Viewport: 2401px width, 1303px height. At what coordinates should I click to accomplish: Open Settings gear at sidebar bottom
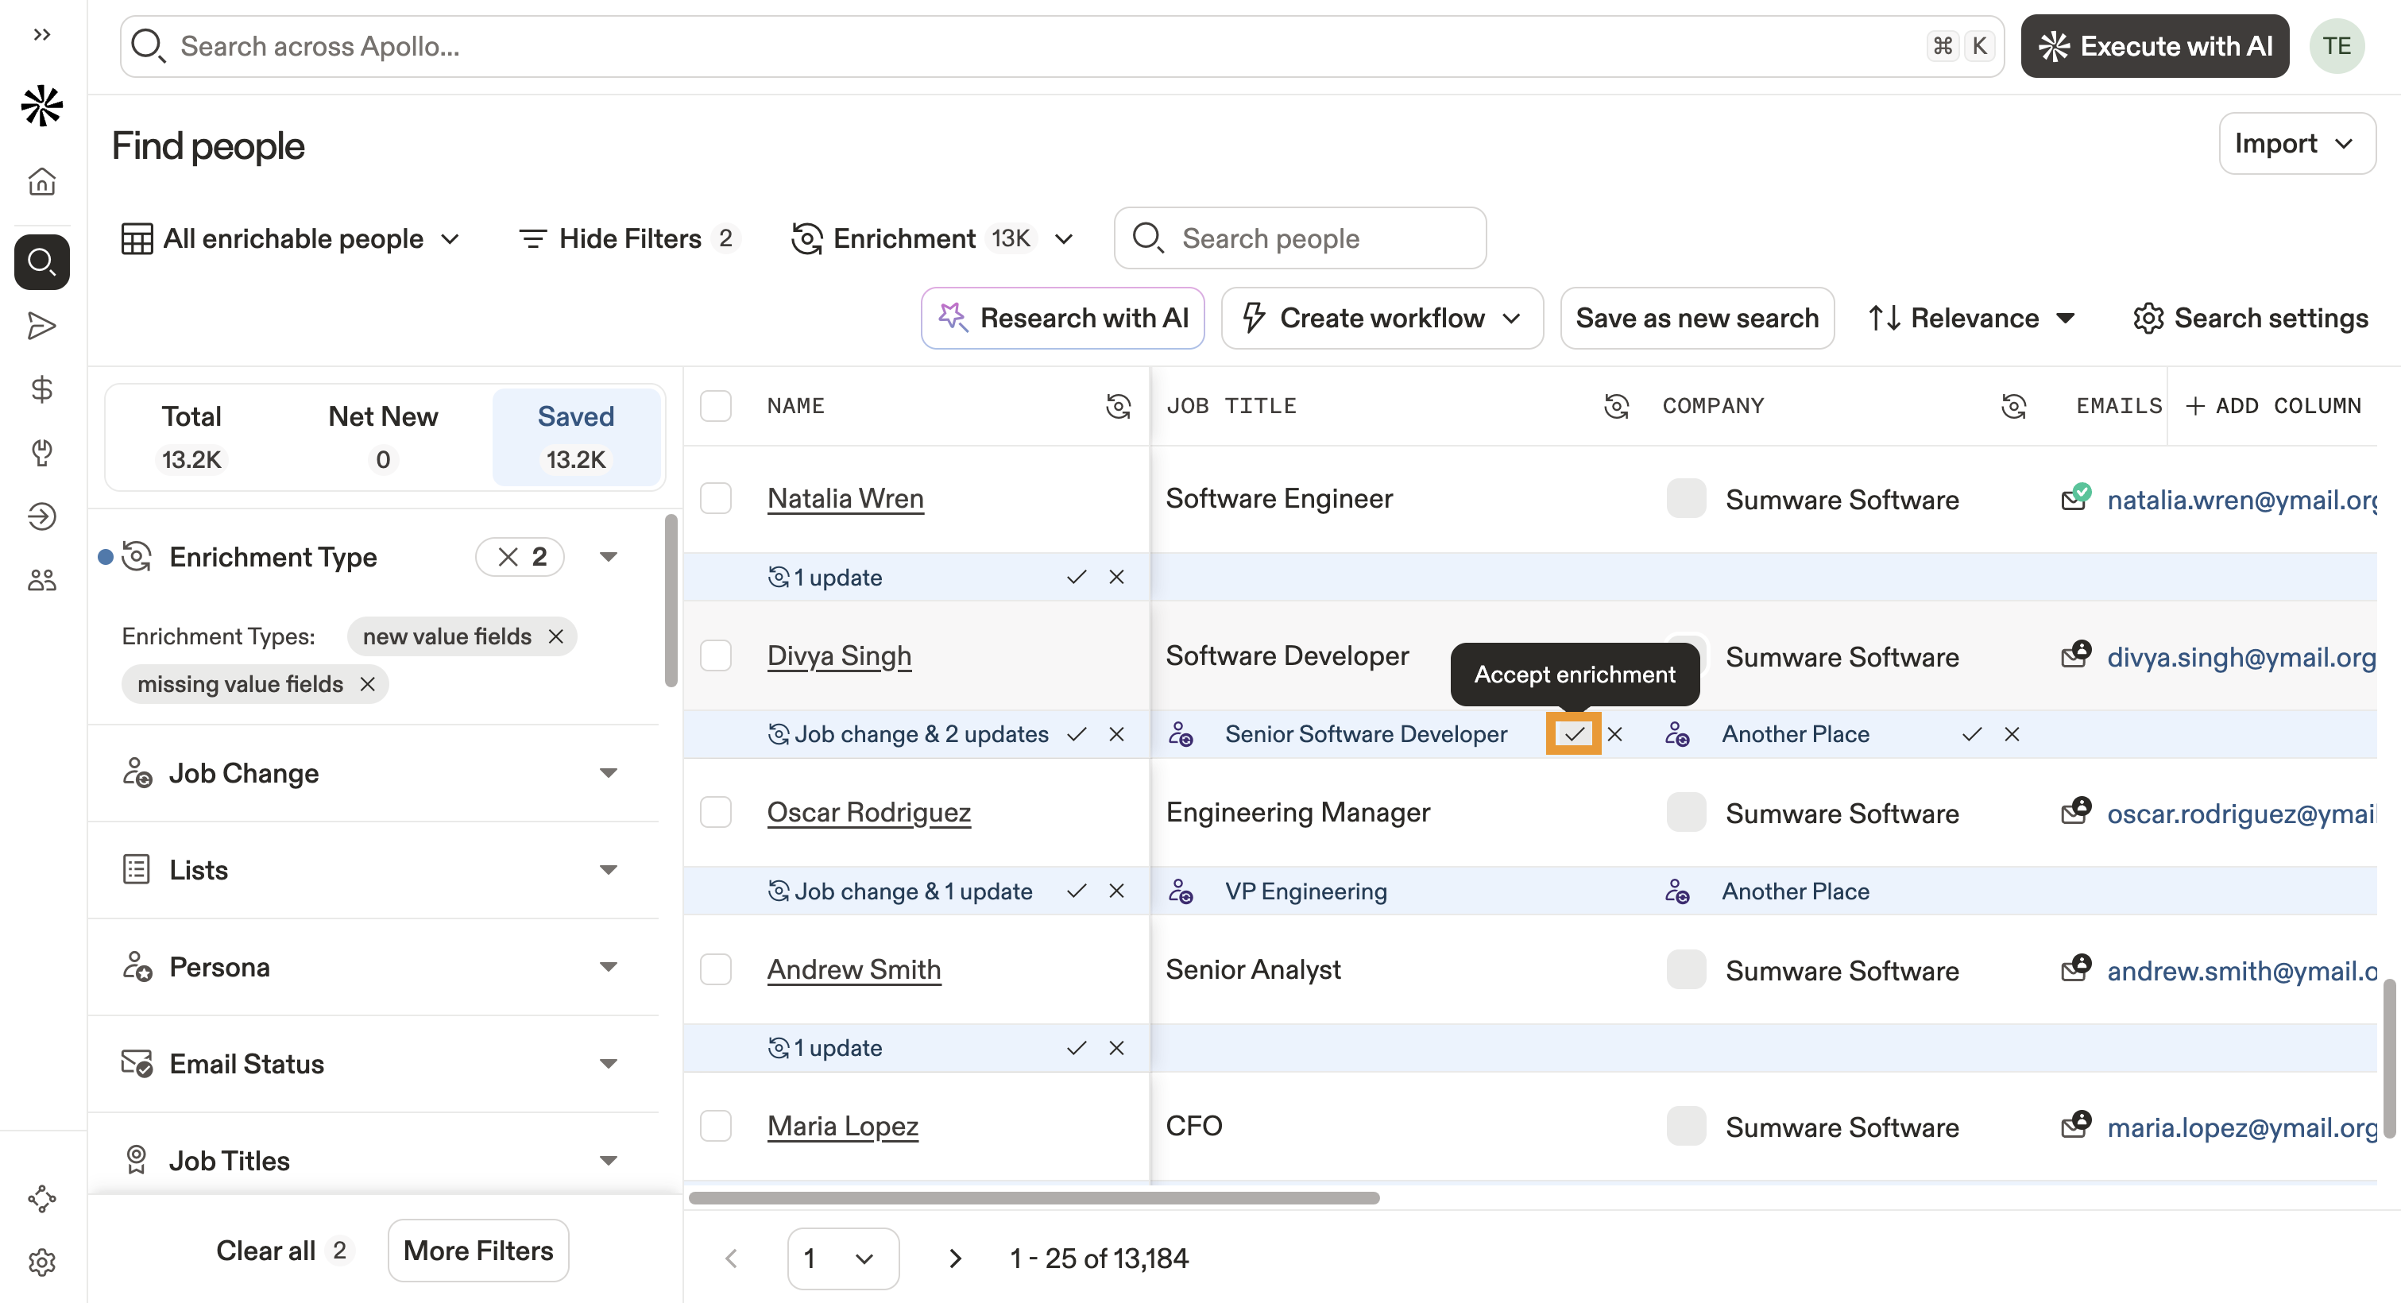point(42,1263)
